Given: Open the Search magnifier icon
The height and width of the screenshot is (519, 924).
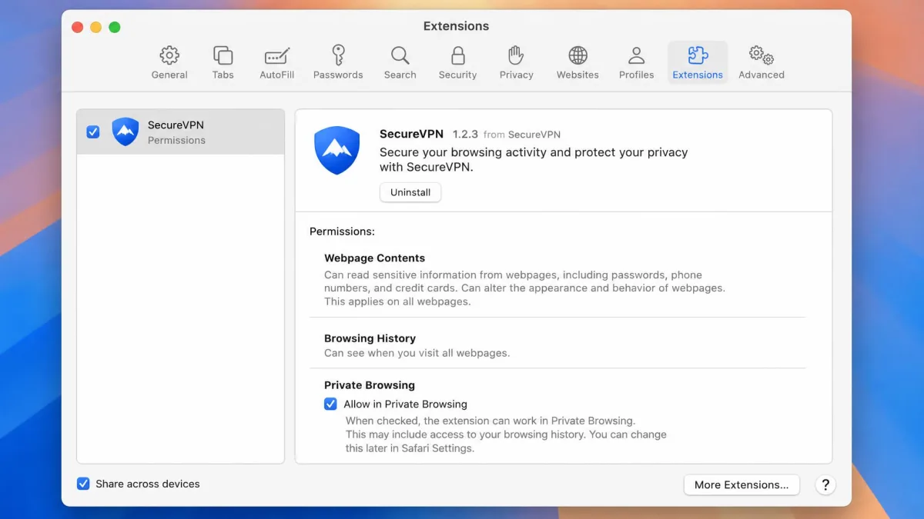Looking at the screenshot, I should click(x=400, y=55).
